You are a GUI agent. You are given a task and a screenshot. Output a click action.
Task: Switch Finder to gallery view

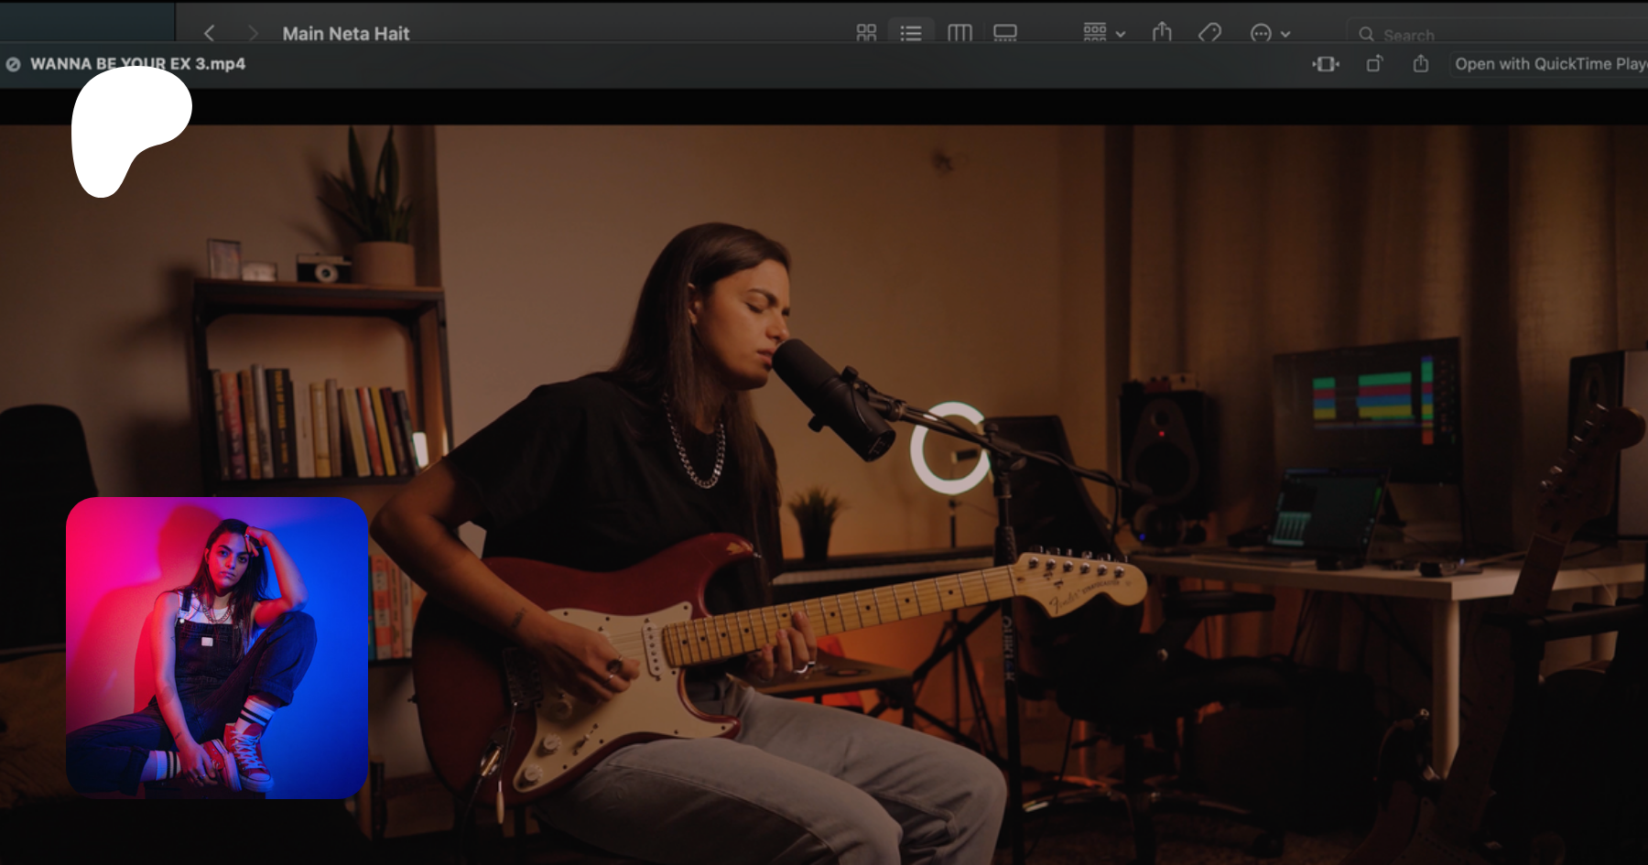click(x=1005, y=33)
